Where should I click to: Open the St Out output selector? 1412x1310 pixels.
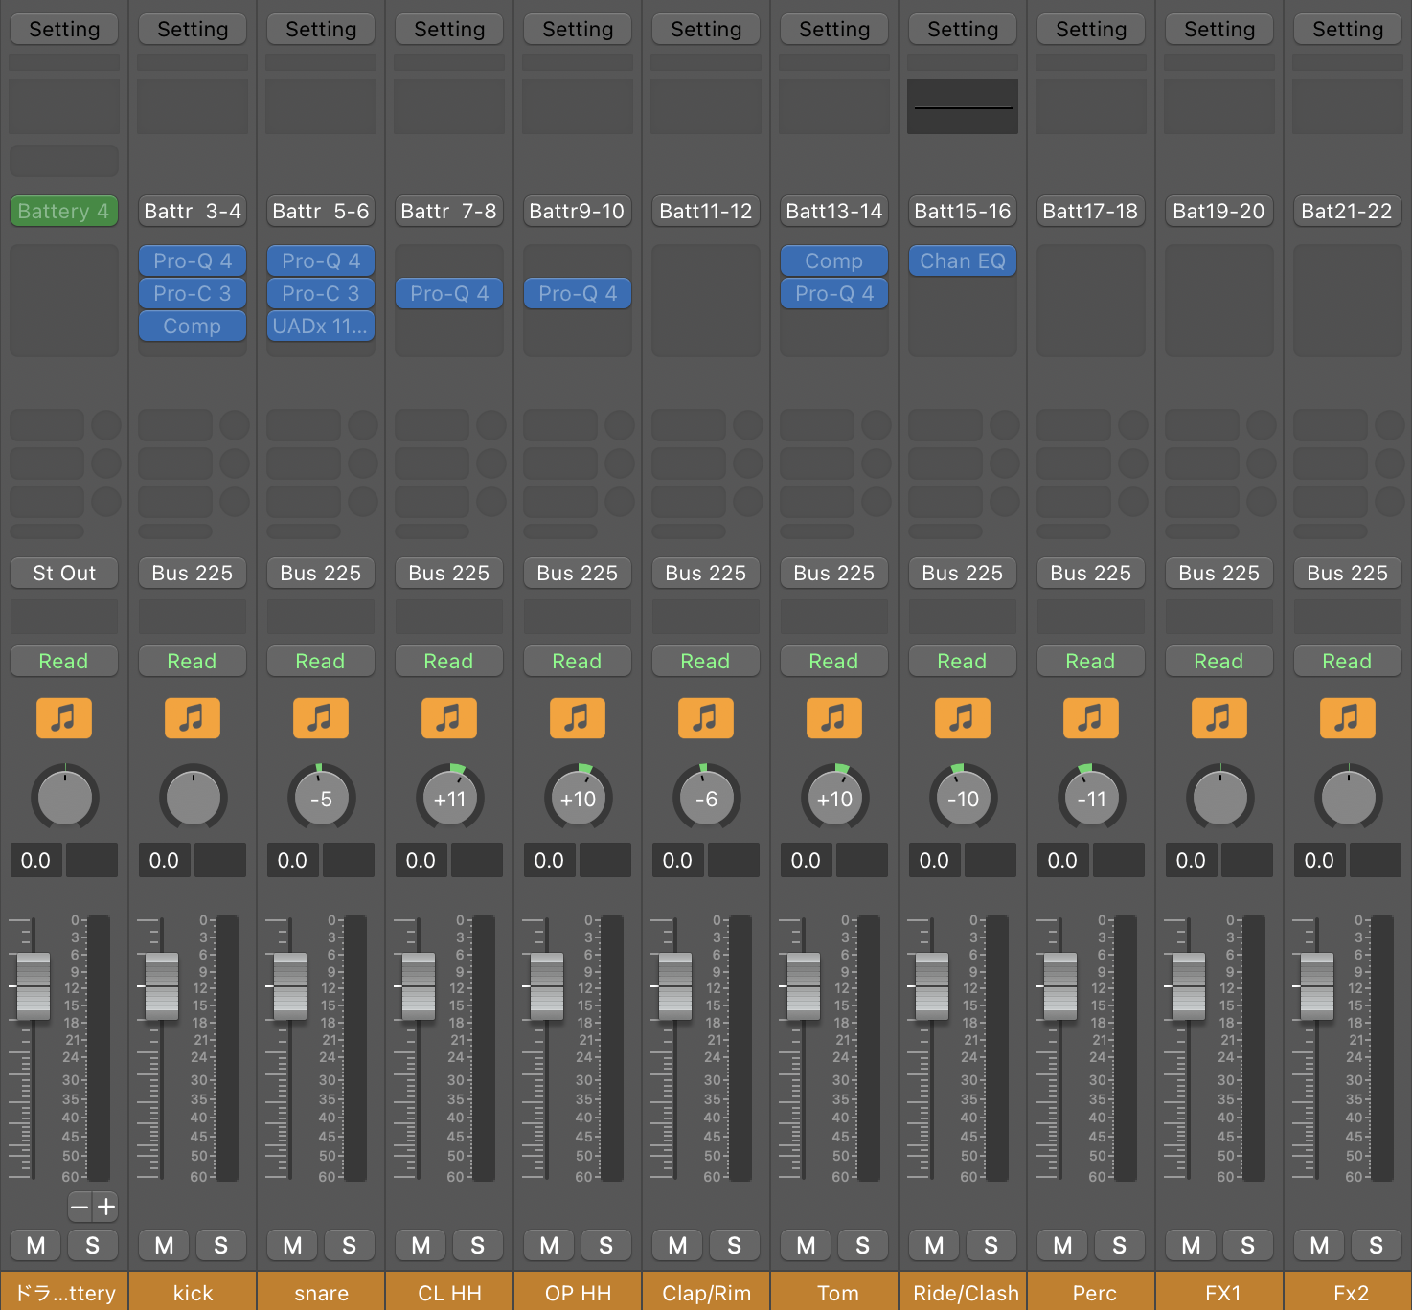point(64,573)
